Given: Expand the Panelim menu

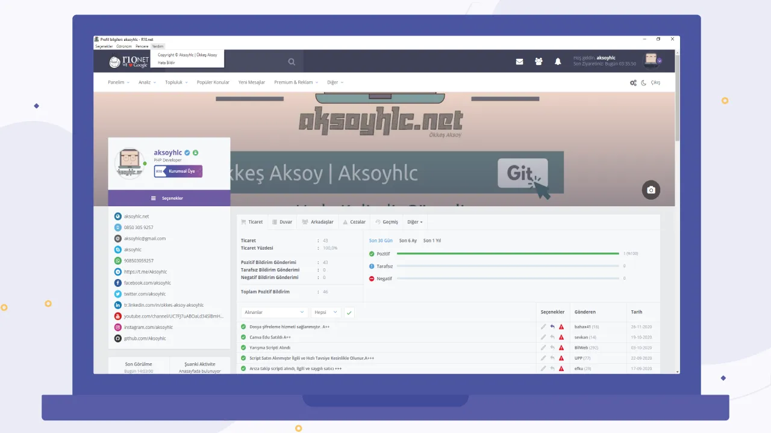Looking at the screenshot, I should pyautogui.click(x=119, y=82).
